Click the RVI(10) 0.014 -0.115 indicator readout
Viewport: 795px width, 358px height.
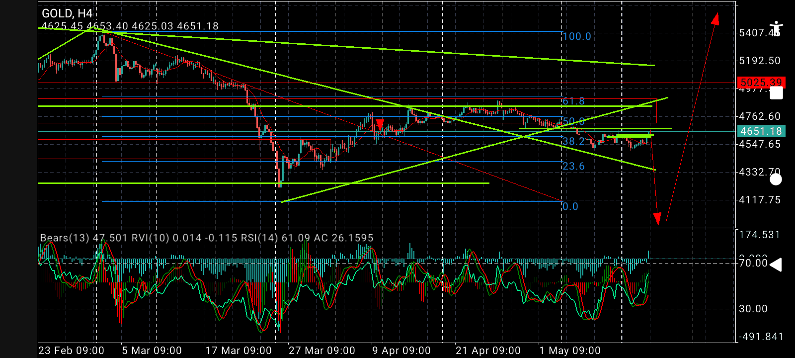[x=183, y=238]
